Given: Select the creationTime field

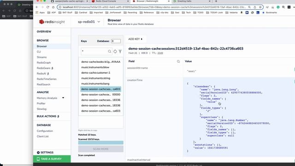Looking at the screenshot, I should click(x=135, y=80).
